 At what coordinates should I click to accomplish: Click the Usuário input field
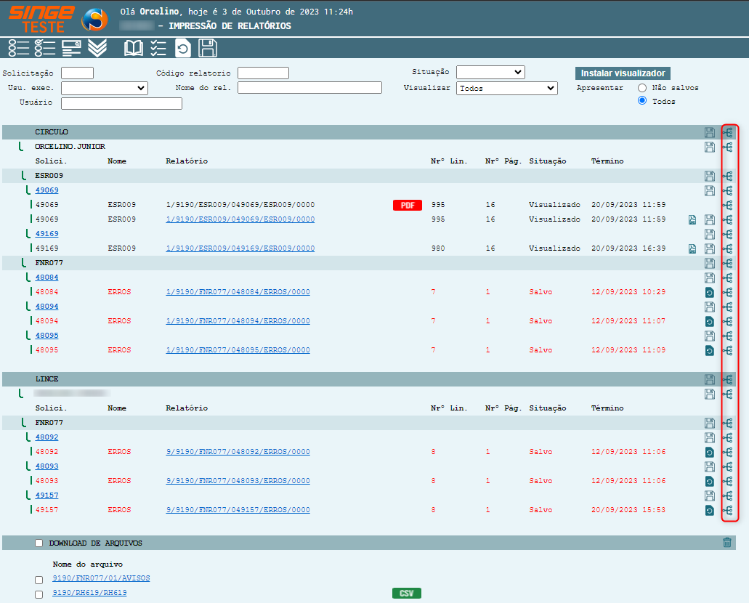(122, 103)
